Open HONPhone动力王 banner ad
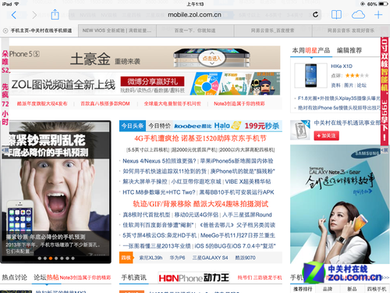Screen dimensions: 390x293 pos(193,278)
